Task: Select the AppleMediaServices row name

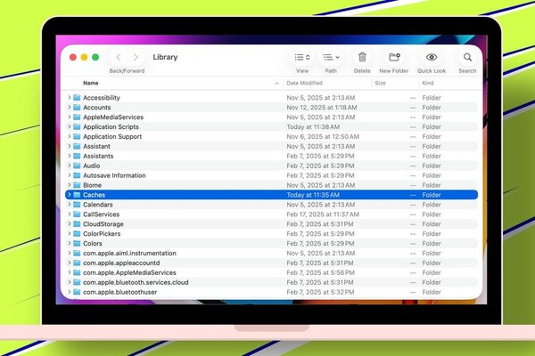Action: click(113, 117)
